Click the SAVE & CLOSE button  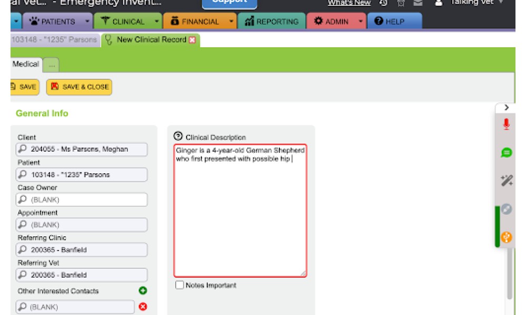coord(79,87)
